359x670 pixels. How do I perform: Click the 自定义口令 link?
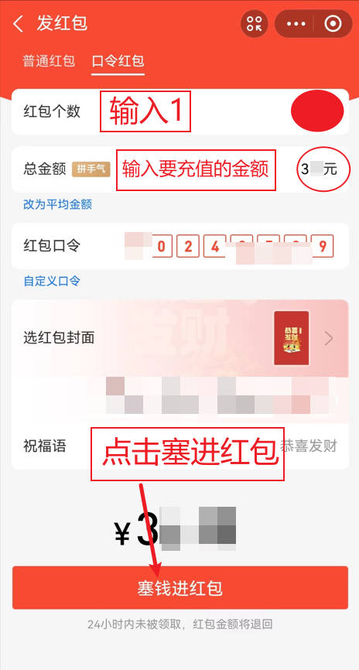(x=52, y=281)
